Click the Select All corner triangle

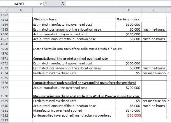[4, 10]
